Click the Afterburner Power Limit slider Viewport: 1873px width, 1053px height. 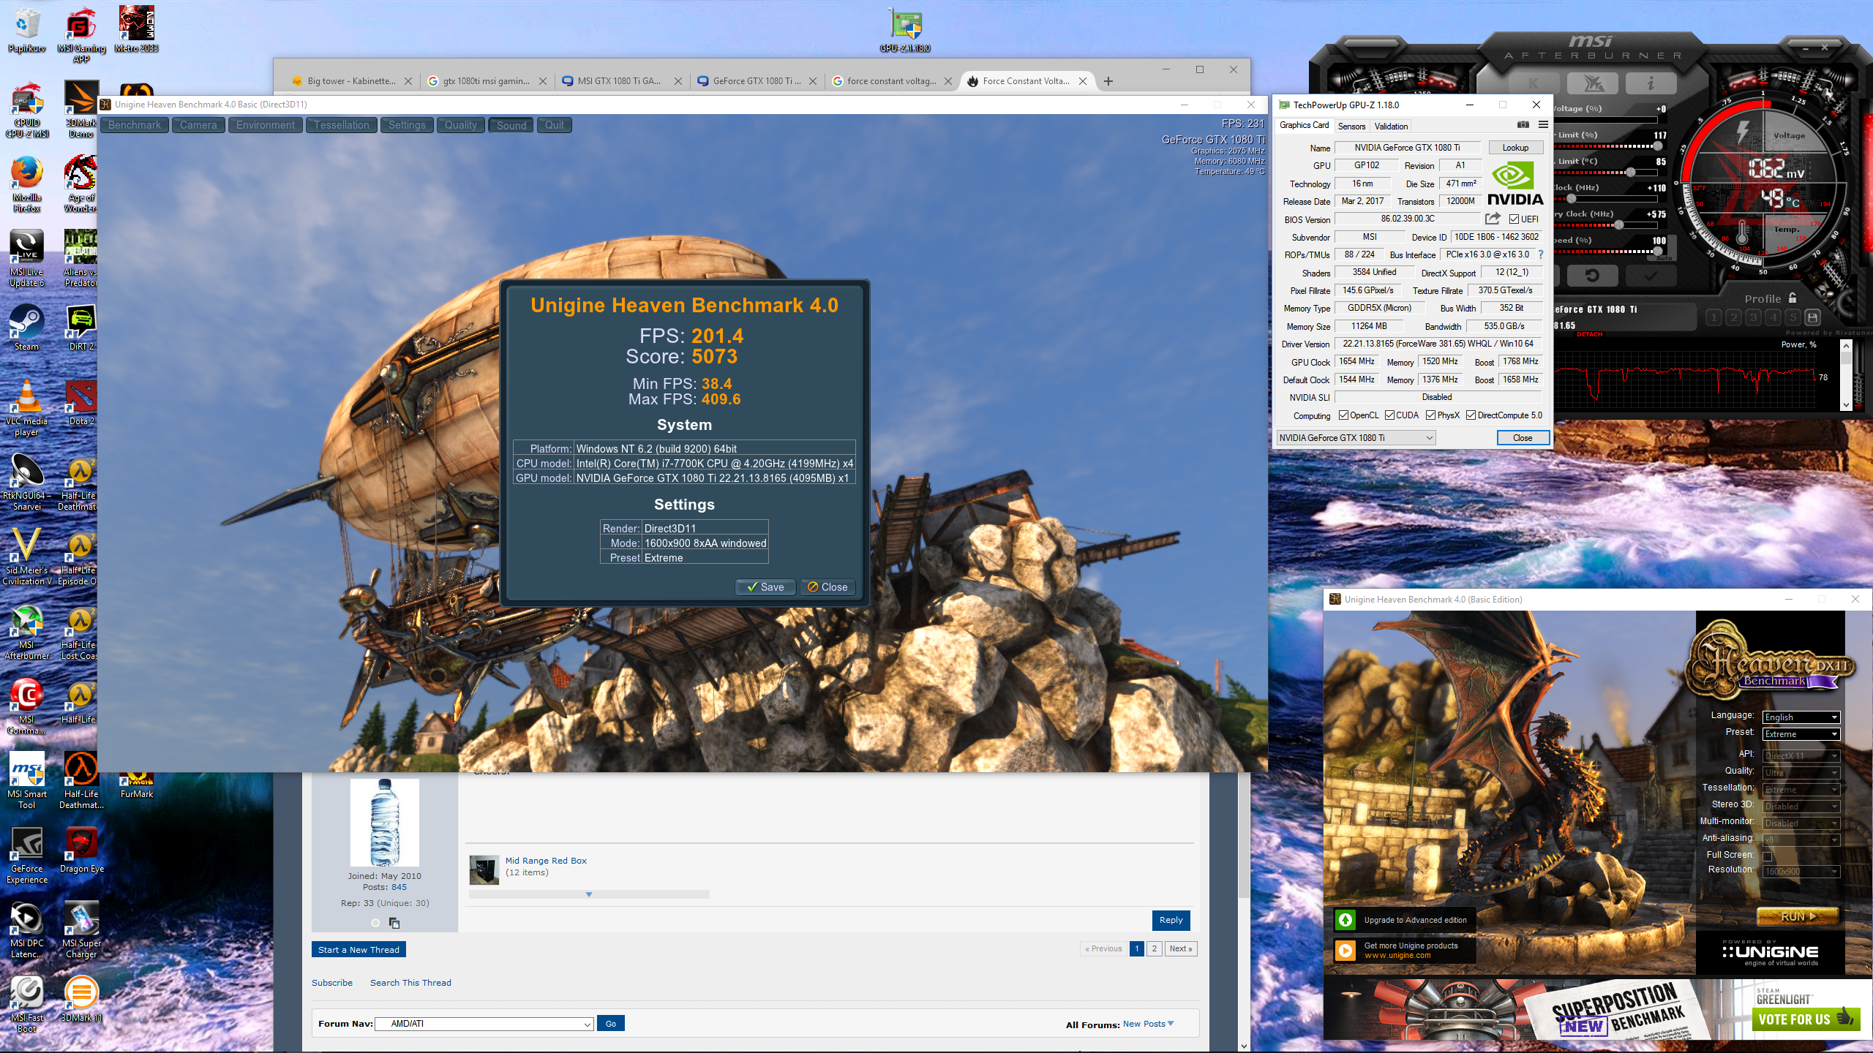click(x=1607, y=146)
